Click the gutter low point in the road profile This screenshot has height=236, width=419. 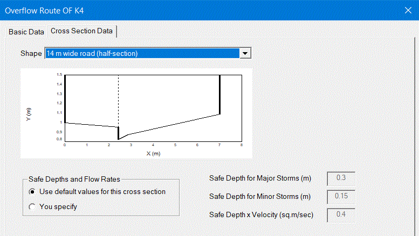pos(119,139)
